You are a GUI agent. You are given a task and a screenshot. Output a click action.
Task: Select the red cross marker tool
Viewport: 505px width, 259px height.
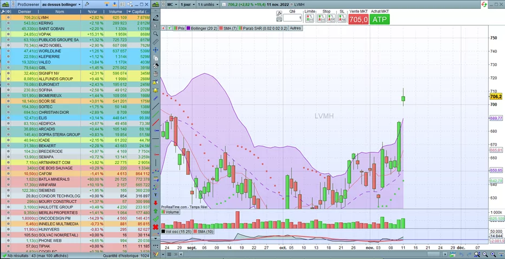(156, 227)
